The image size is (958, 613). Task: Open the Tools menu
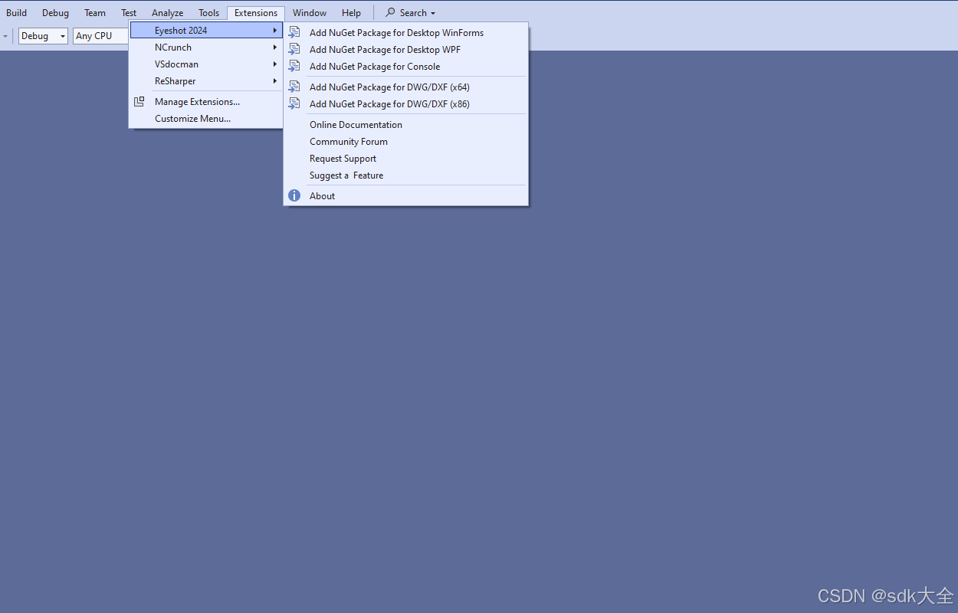coord(208,12)
